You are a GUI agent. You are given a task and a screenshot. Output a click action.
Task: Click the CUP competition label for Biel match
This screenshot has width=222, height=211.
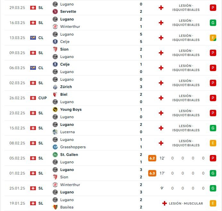(42, 98)
